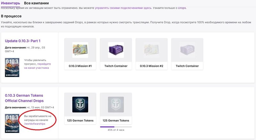
Task: Click the 45% German Tokens progress bar
Action: click(x=116, y=127)
